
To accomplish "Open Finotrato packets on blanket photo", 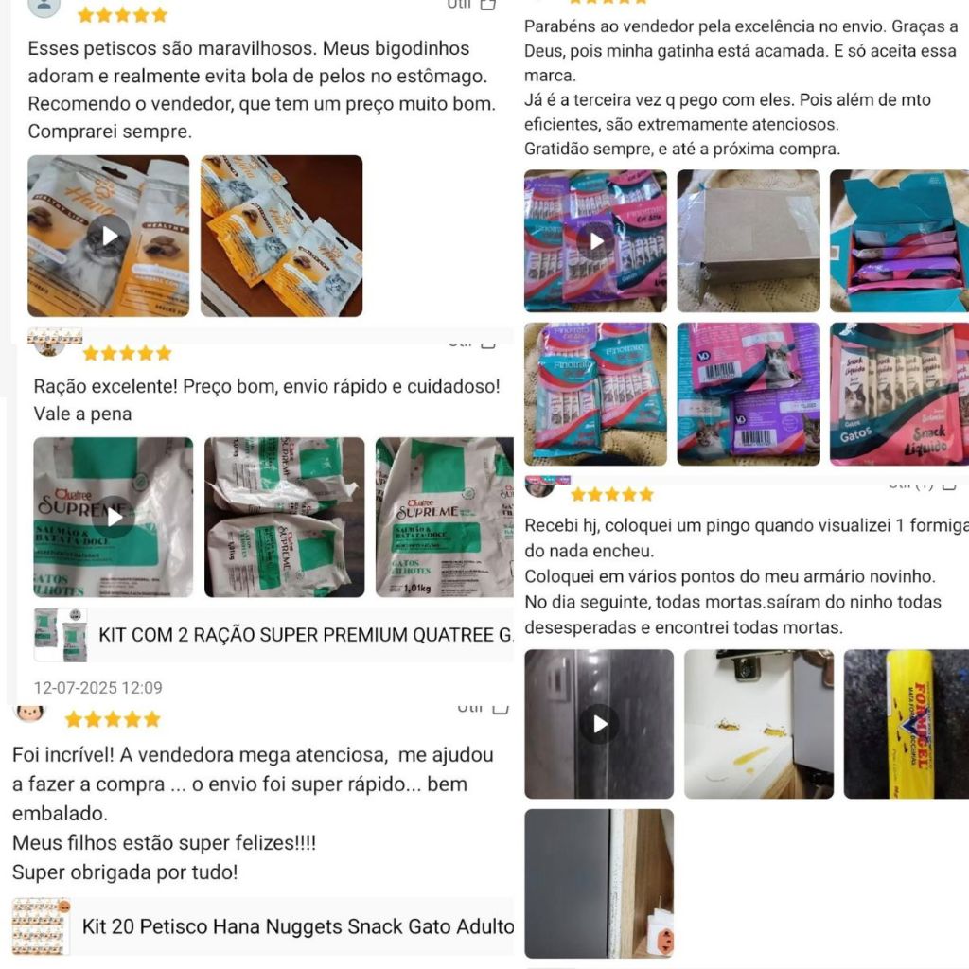I will click(596, 394).
